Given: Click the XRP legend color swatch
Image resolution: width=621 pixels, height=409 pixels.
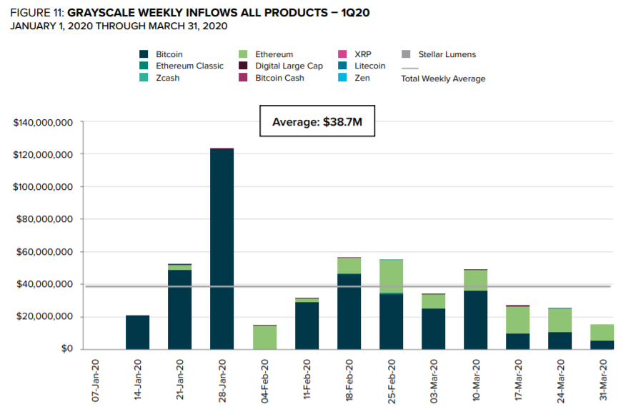Looking at the screenshot, I should 342,54.
